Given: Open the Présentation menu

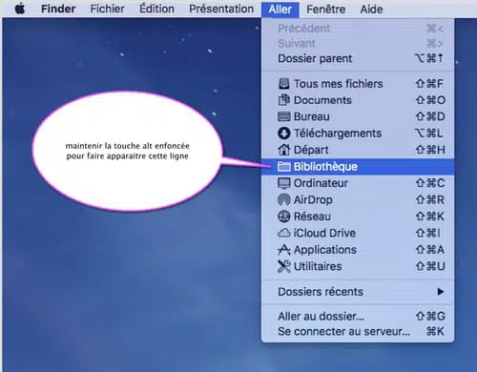Looking at the screenshot, I should [x=221, y=9].
